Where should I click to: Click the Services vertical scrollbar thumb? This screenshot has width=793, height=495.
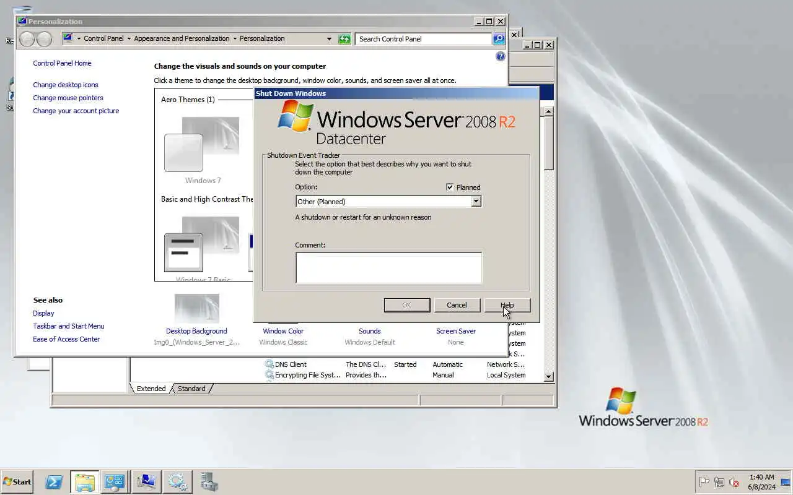548,143
